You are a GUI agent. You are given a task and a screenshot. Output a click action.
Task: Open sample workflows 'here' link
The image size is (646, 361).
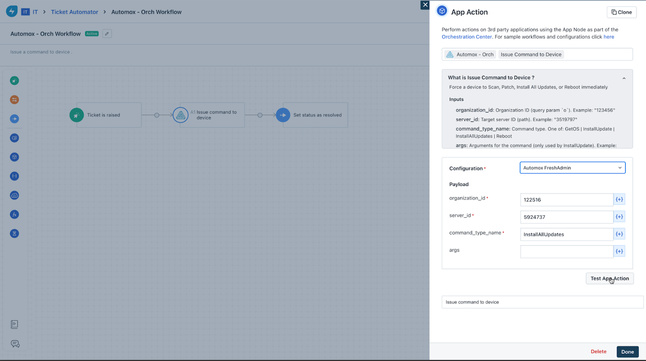[609, 37]
